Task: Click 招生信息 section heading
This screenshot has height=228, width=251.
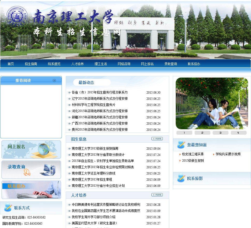Action: pos(79,139)
